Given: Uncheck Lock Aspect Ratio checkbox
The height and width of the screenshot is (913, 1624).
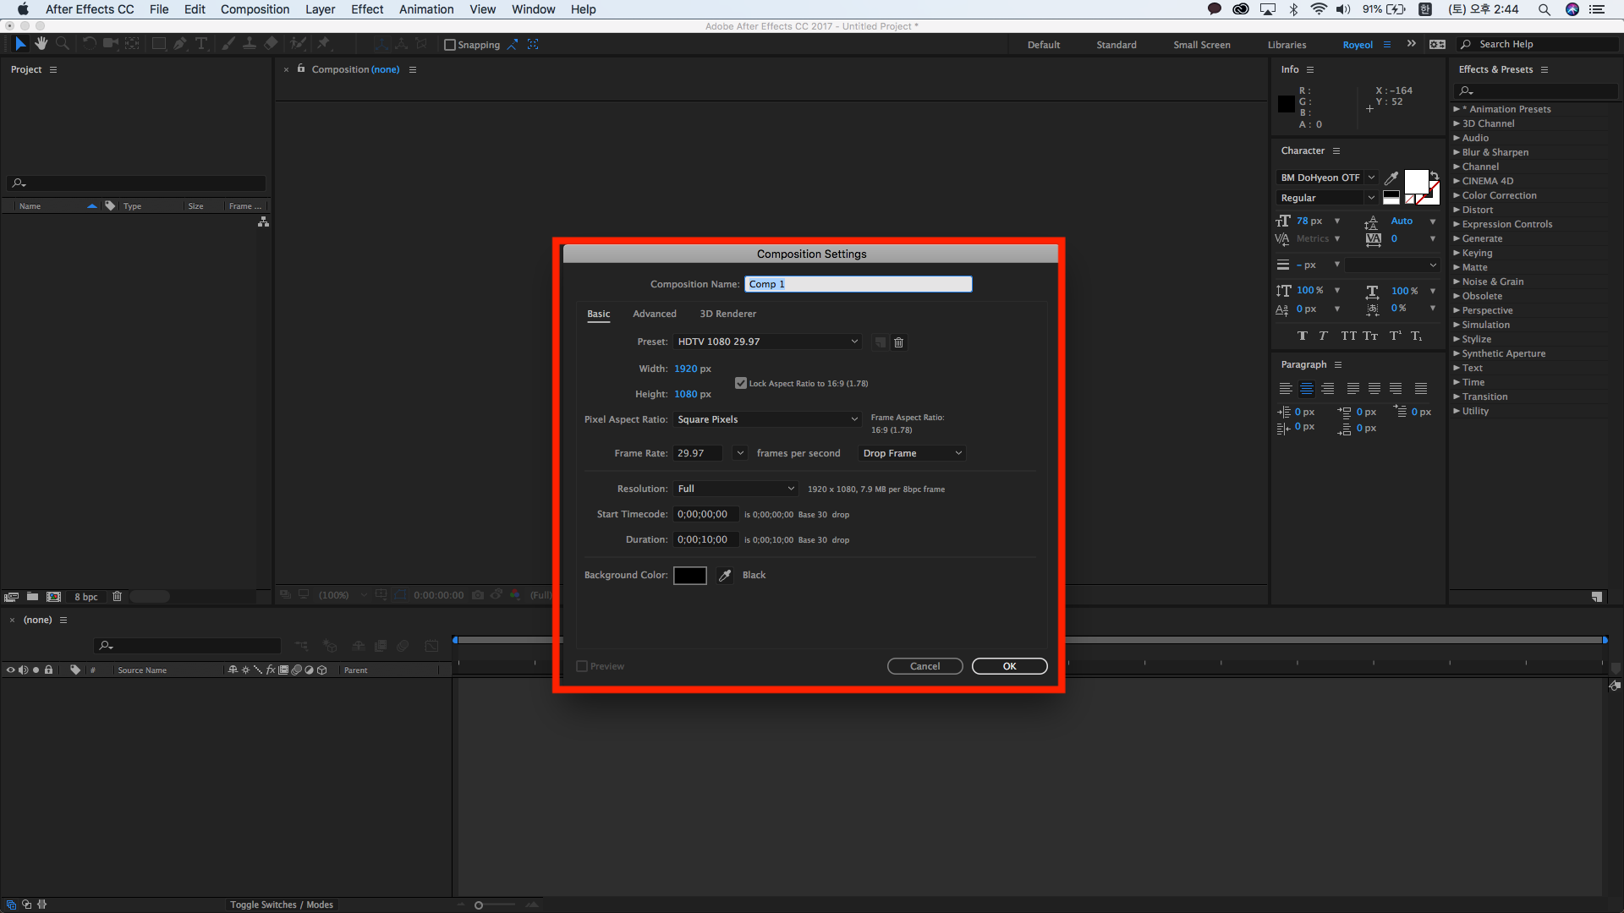Looking at the screenshot, I should 741,384.
